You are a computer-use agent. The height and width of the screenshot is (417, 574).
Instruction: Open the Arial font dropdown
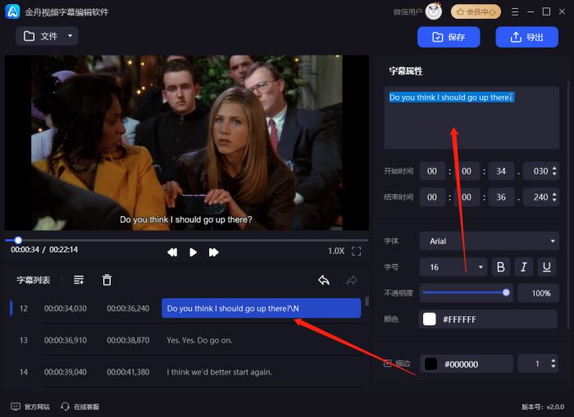pyautogui.click(x=489, y=241)
